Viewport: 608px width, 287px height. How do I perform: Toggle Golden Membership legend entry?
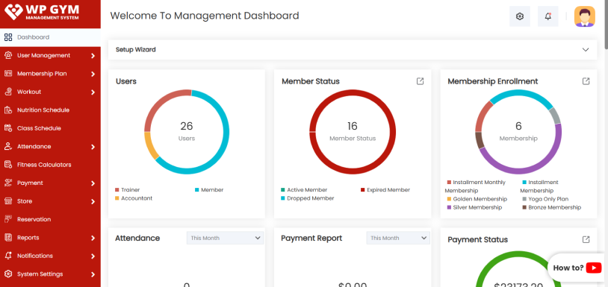(x=477, y=199)
